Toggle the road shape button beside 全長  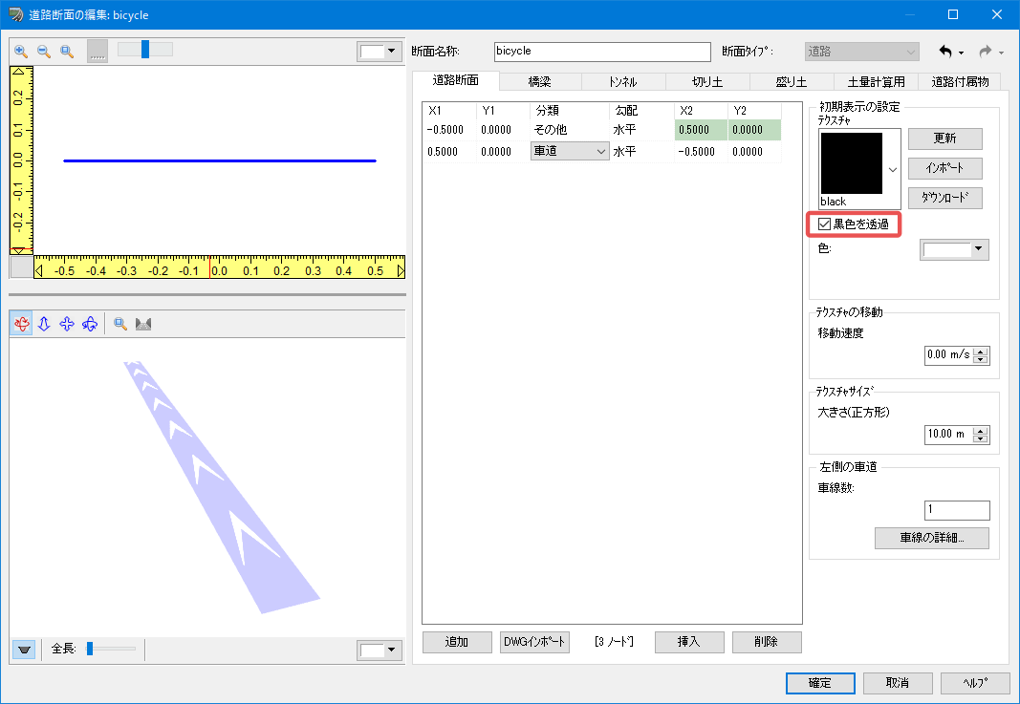pos(24,650)
